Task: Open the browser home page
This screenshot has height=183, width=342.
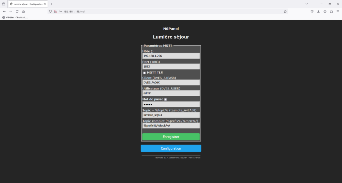Action: pos(23,12)
